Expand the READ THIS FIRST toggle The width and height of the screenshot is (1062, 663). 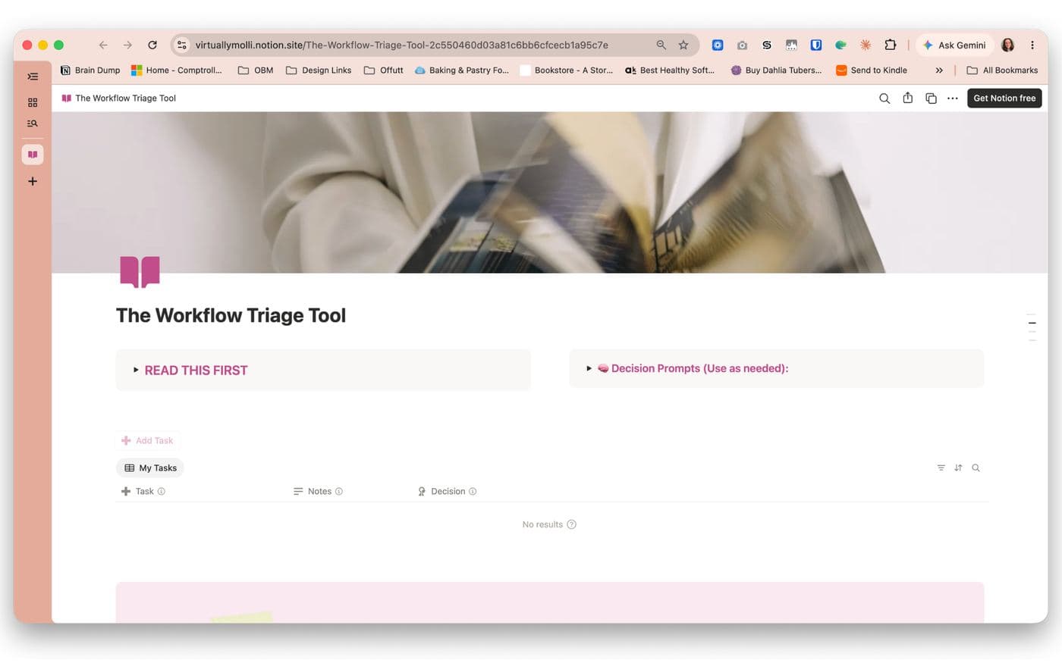(136, 370)
